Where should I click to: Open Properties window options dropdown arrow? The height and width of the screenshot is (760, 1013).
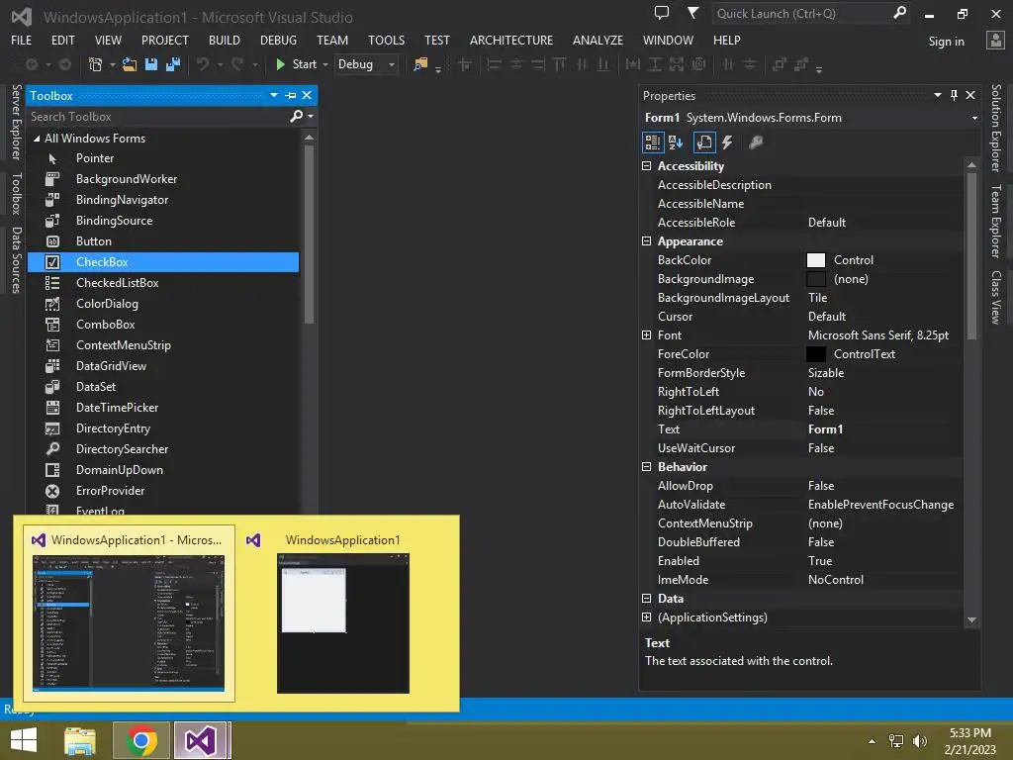click(x=938, y=95)
